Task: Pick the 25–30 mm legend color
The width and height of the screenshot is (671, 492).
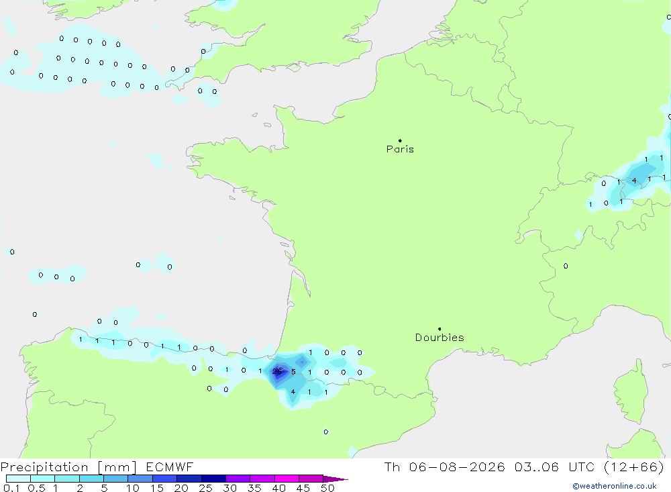Action: pos(213,479)
